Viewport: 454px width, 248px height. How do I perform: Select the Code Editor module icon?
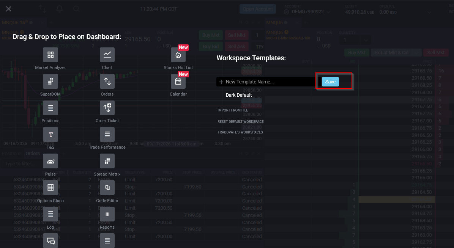pos(107,188)
